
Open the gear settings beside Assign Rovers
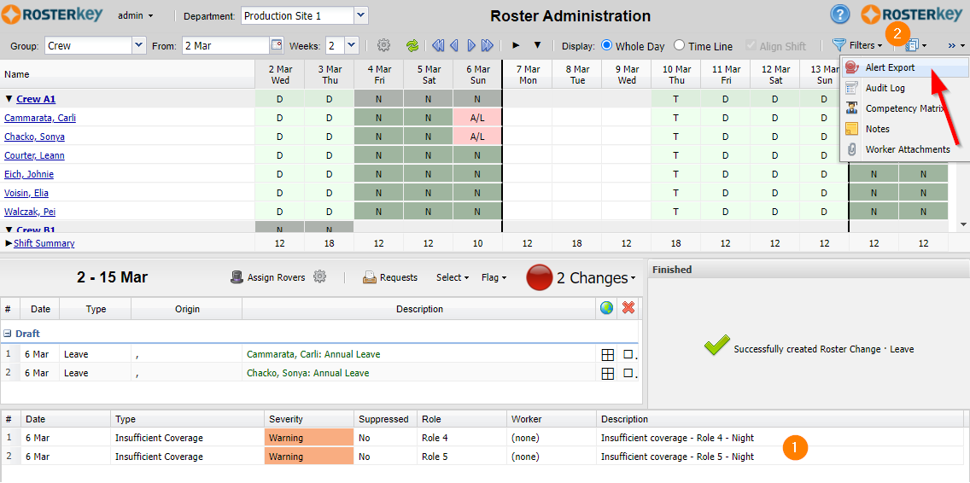tap(319, 277)
